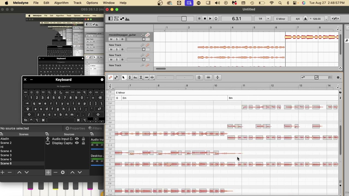Image resolution: width=349 pixels, height=196 pixels.
Task: Open the Algorithm menu
Action: (61, 3)
